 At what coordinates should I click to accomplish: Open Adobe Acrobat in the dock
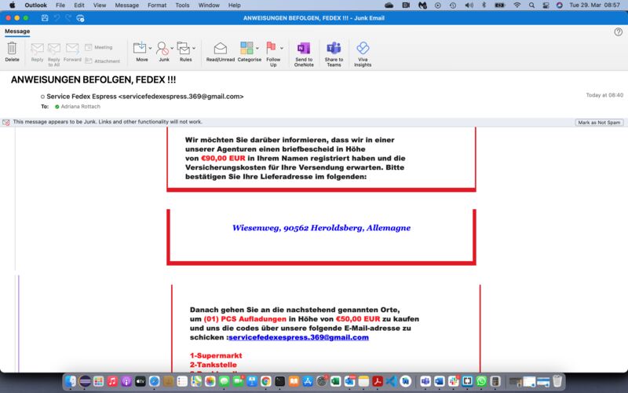click(x=378, y=381)
